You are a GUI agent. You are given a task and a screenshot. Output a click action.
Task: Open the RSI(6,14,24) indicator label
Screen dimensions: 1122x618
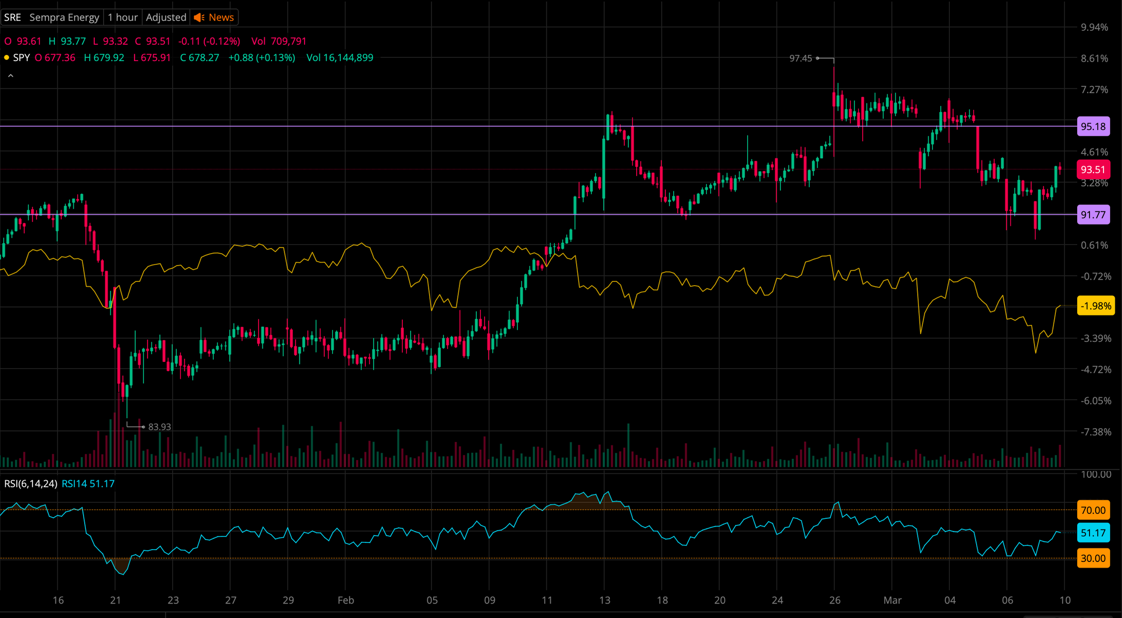[x=30, y=484]
